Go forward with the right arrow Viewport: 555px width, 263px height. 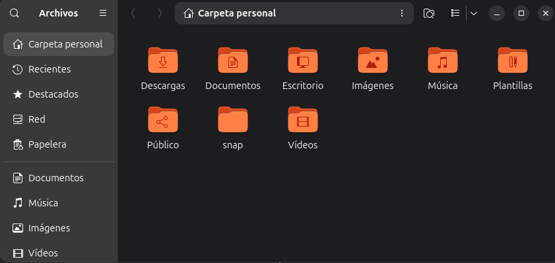[x=160, y=13]
